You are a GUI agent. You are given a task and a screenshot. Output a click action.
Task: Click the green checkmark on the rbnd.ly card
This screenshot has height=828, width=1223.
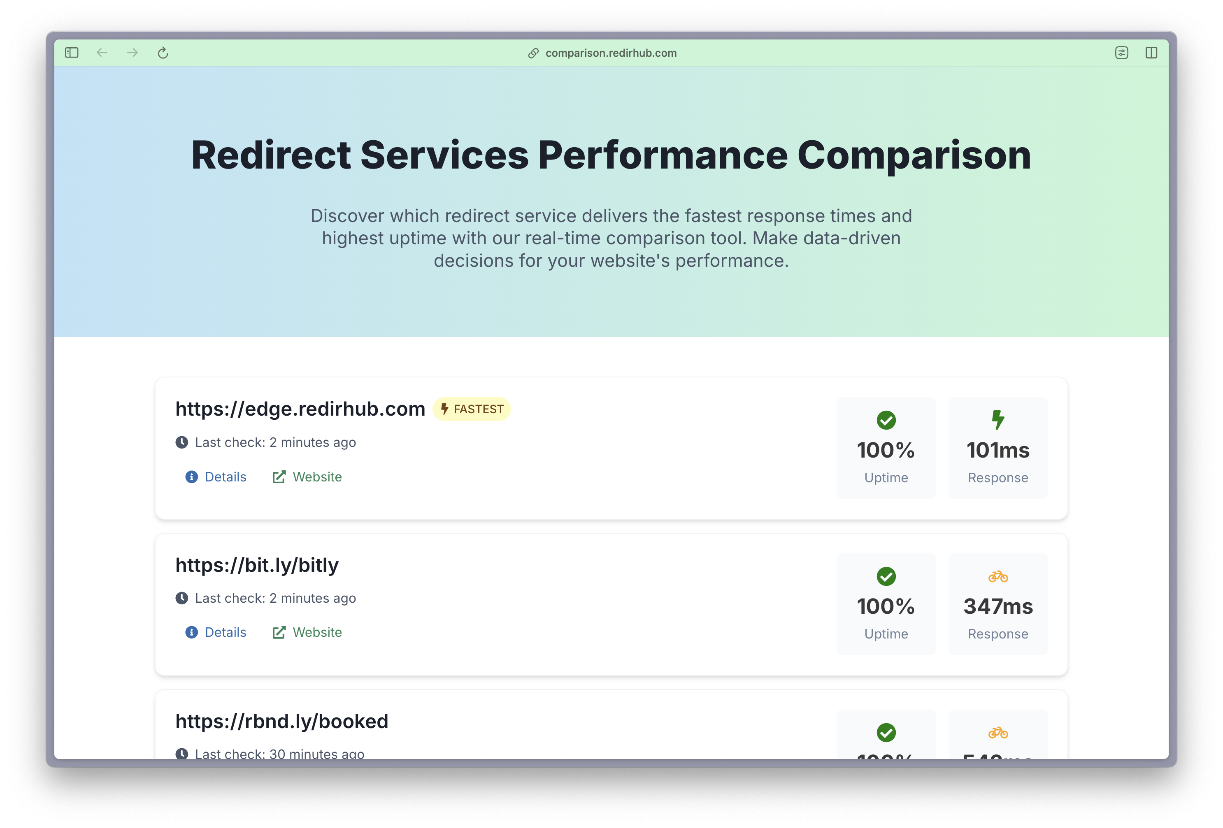[886, 732]
